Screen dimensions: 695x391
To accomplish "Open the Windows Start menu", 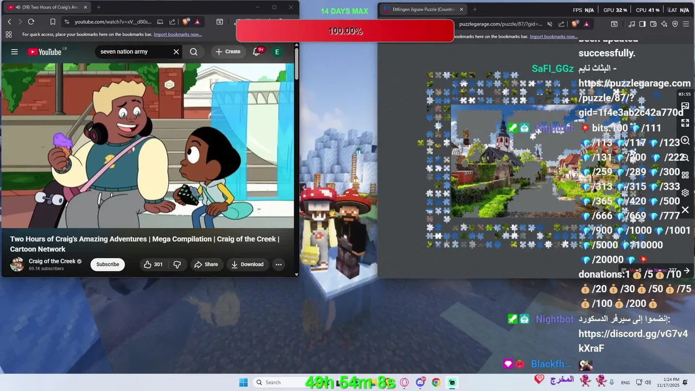I will click(243, 382).
